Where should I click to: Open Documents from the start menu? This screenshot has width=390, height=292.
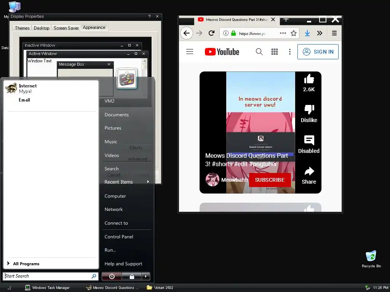point(117,115)
